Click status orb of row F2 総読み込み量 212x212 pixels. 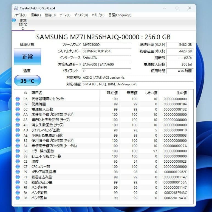click(x=18, y=182)
